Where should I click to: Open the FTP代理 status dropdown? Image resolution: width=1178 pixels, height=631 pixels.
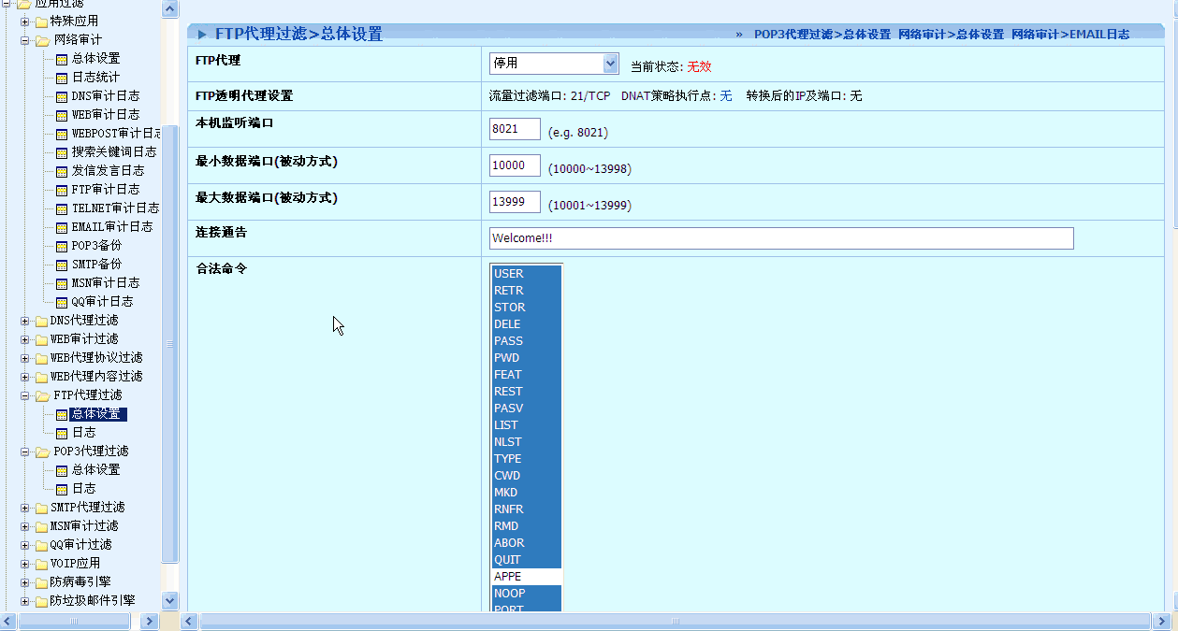point(610,64)
